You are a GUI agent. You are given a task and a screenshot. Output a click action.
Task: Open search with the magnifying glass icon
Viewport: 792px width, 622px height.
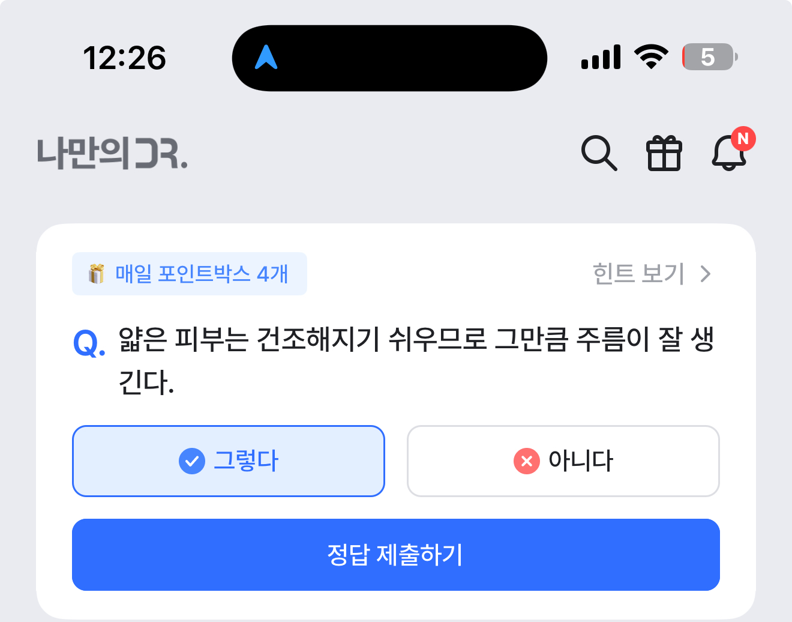(x=599, y=153)
